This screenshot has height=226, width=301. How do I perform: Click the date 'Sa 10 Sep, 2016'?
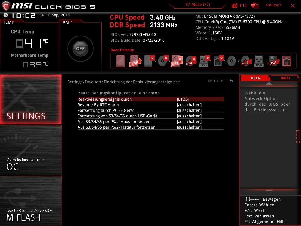[55, 15]
